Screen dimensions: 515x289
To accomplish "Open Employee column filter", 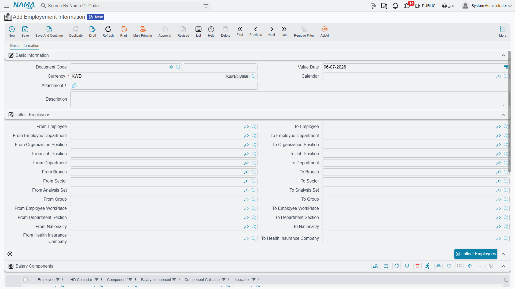I will point(57,280).
